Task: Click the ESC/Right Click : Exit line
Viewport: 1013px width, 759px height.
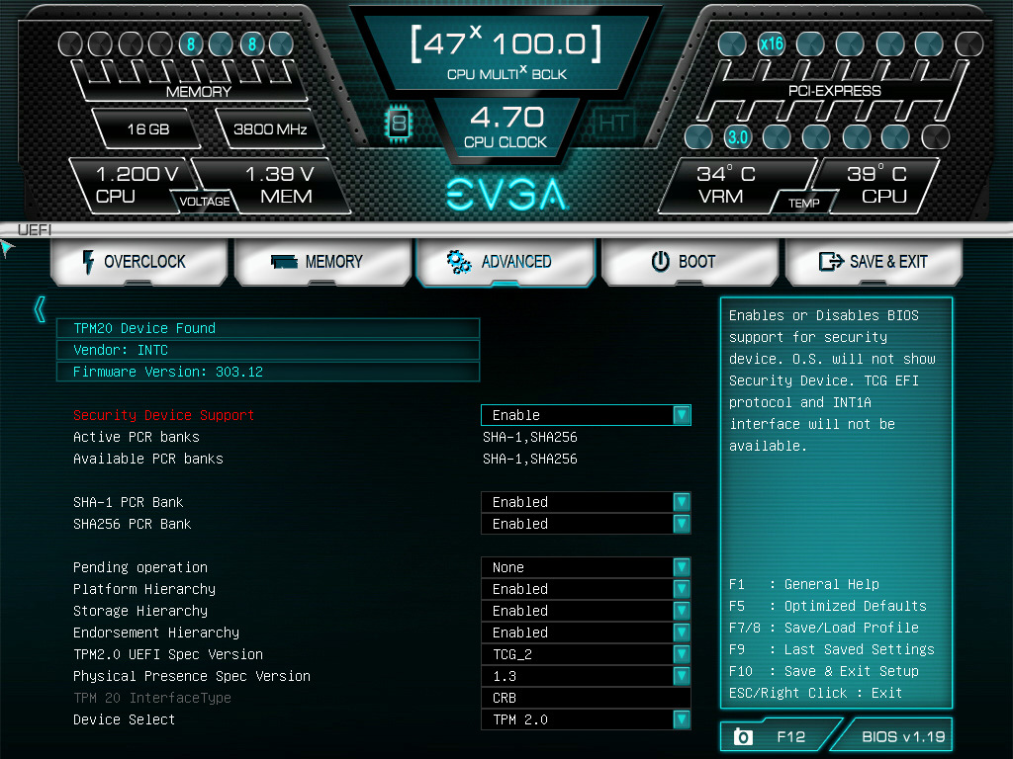Action: click(815, 693)
